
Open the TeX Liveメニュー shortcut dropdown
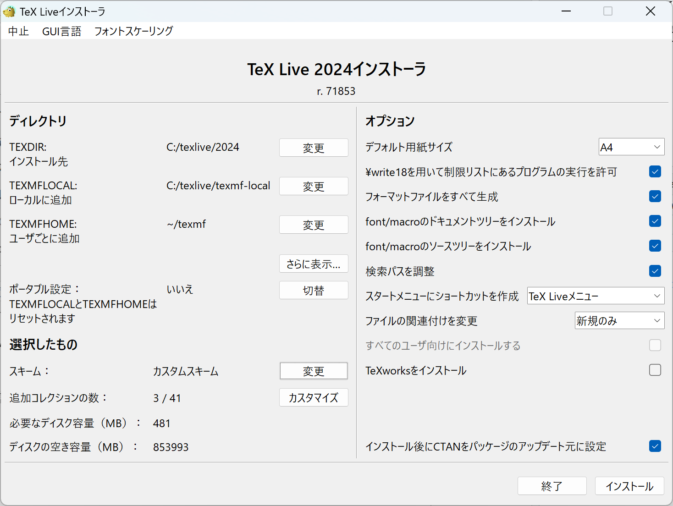(596, 296)
